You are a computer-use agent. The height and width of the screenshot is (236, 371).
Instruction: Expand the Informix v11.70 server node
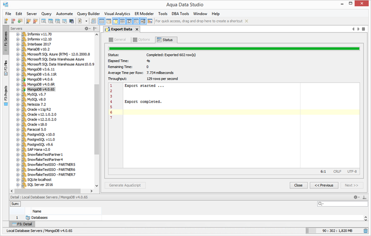[18, 34]
